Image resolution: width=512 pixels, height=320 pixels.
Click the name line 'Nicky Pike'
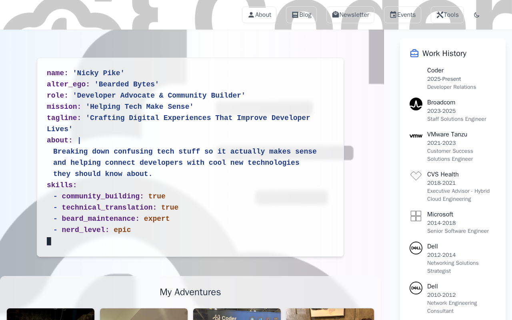coord(86,73)
